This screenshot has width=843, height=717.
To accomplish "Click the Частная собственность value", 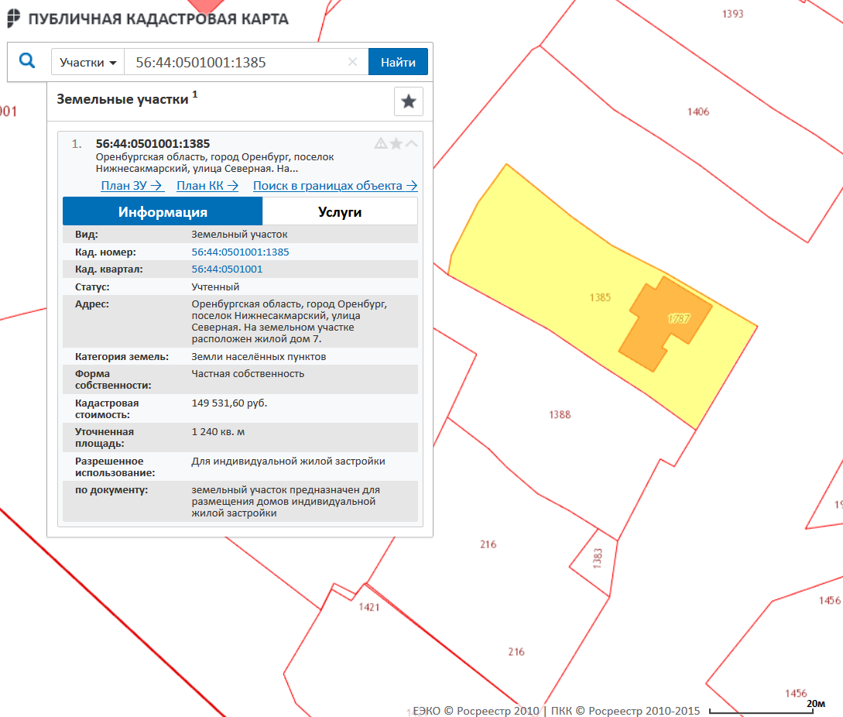I will tap(248, 374).
